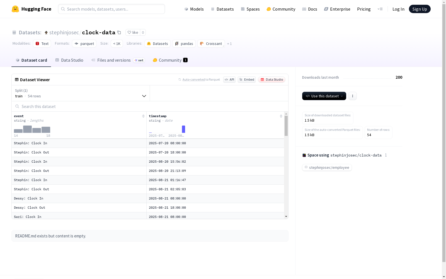This screenshot has width=446, height=279.
Task: Click the viewer scroll down arrow
Action: pyautogui.click(x=286, y=217)
